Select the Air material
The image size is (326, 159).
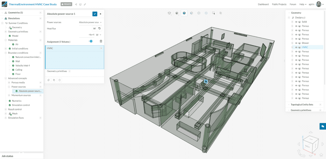[x=17, y=44]
